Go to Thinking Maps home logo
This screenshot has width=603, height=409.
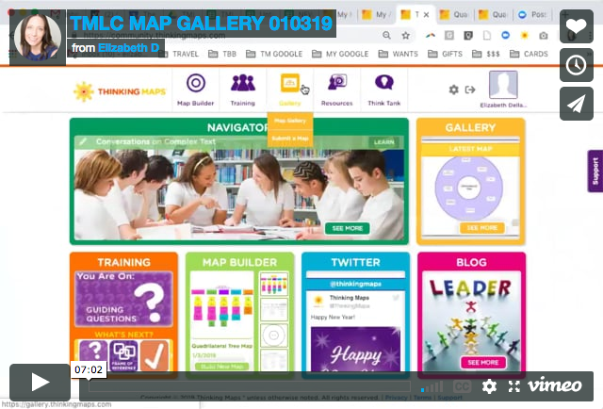[120, 91]
